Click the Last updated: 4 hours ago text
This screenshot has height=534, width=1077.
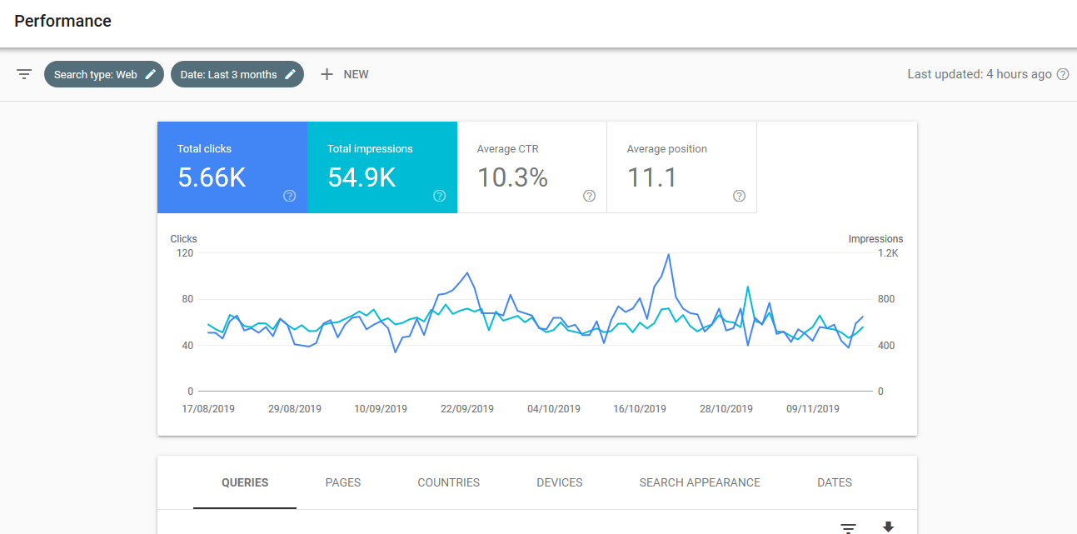tap(980, 74)
